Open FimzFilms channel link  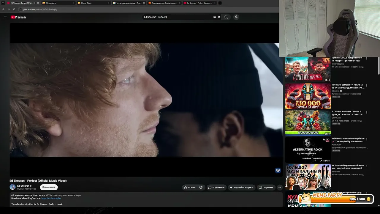tap(336, 172)
